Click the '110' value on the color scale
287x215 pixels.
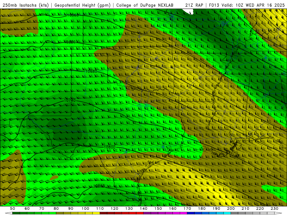click(100, 209)
